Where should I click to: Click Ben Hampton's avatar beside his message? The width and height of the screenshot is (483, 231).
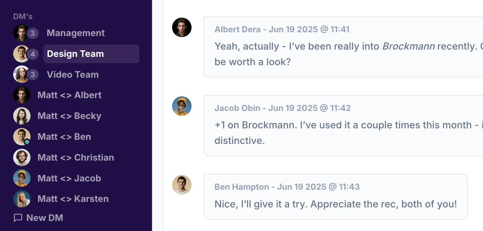pos(182,185)
